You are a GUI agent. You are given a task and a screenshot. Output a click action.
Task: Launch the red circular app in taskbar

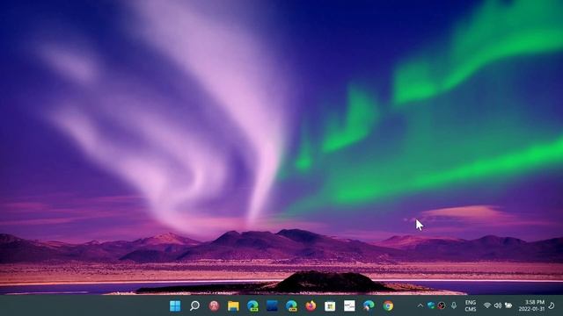214,305
